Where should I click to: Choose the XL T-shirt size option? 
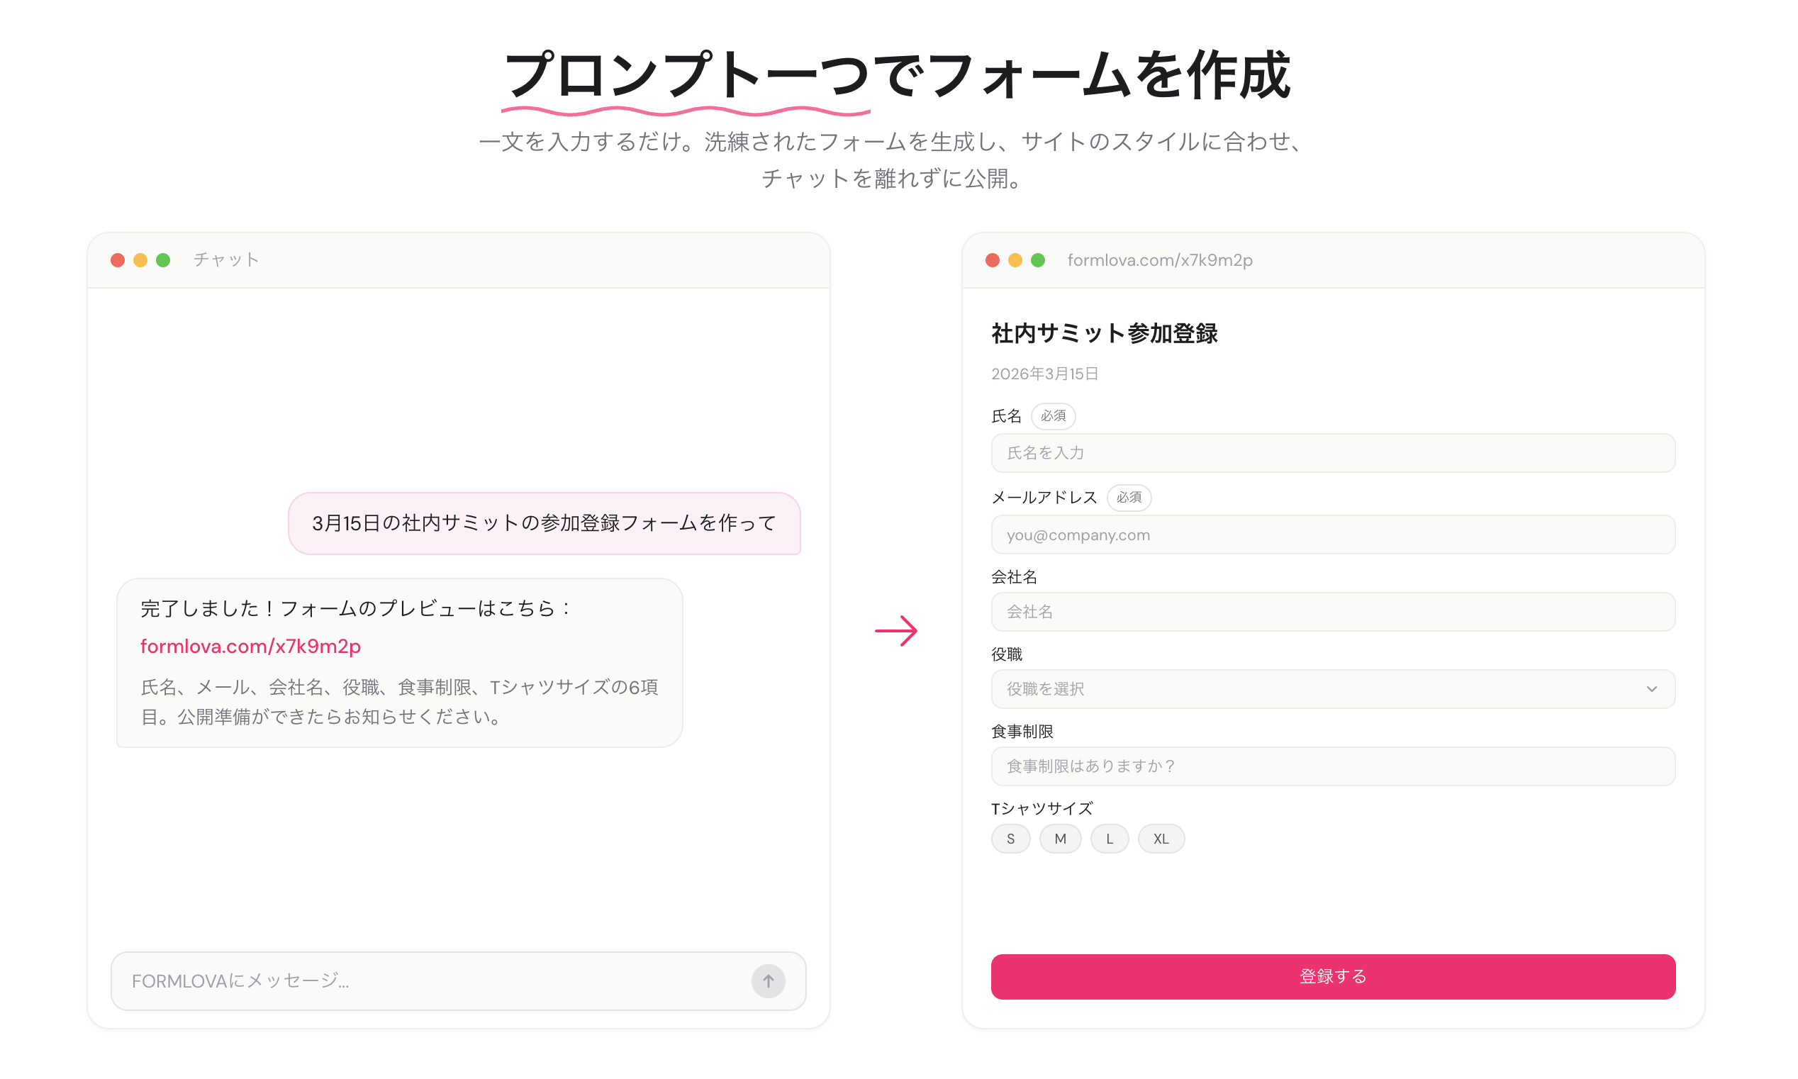click(x=1161, y=839)
